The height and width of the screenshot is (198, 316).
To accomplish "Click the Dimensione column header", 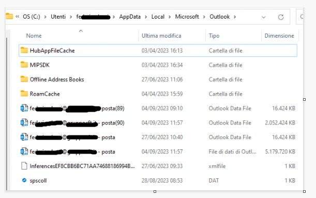I will pyautogui.click(x=279, y=36).
